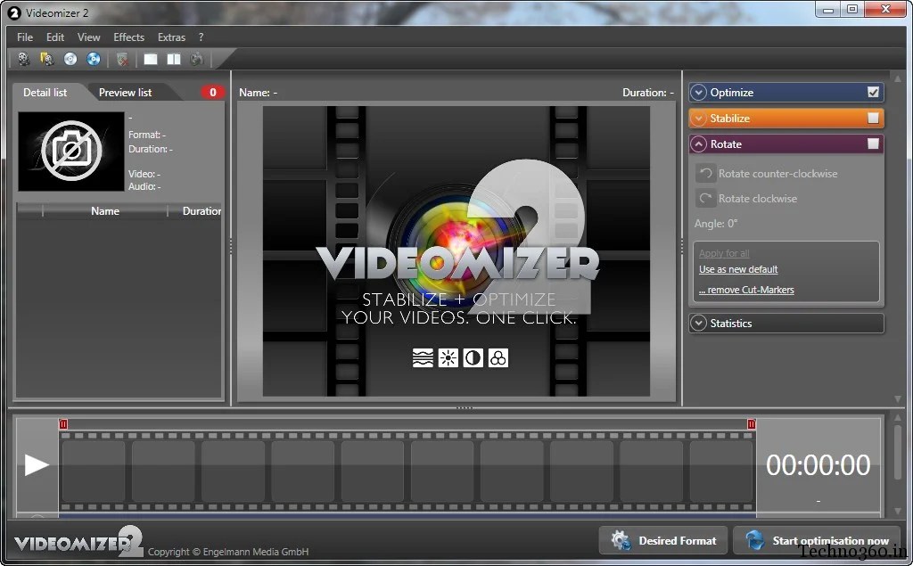The height and width of the screenshot is (566, 913).
Task: Click the 00:00:00 timecode display
Action: pos(818,464)
